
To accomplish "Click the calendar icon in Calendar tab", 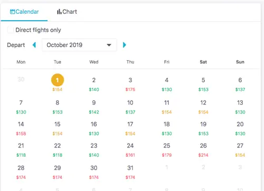I will pos(12,12).
